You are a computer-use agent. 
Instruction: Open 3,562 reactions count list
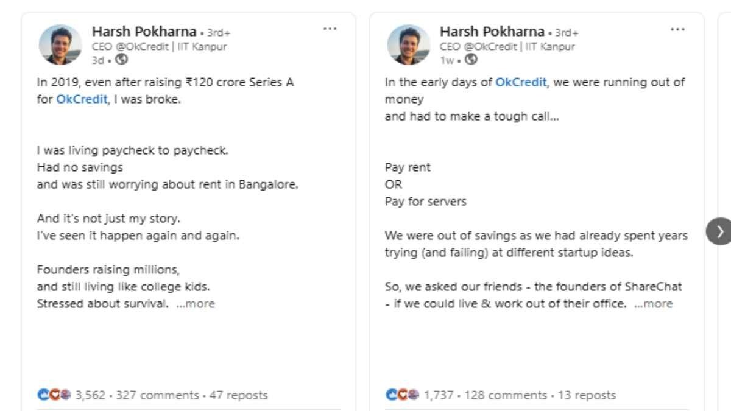tap(90, 395)
